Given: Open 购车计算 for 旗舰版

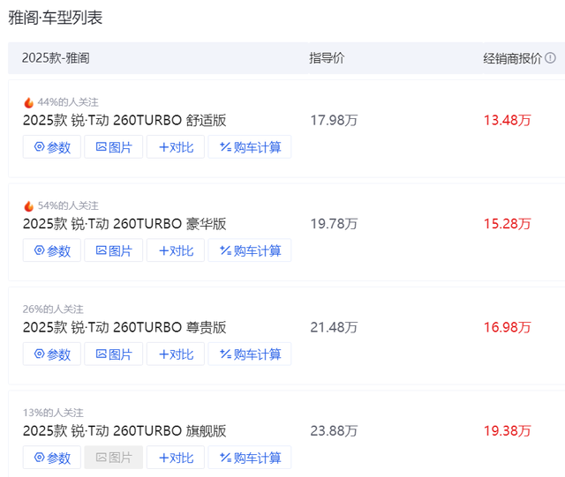Looking at the screenshot, I should [250, 458].
